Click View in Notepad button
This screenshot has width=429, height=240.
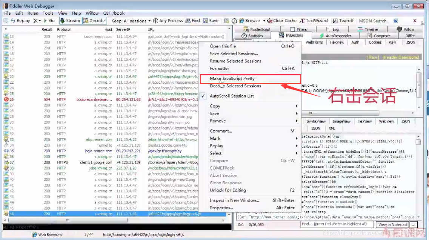392,225
